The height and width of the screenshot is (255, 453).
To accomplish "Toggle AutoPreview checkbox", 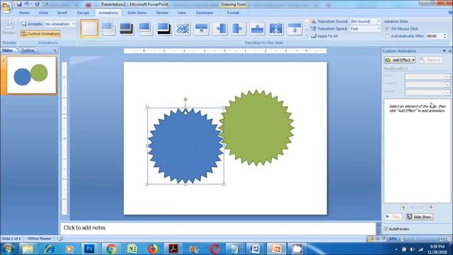I will (x=386, y=229).
